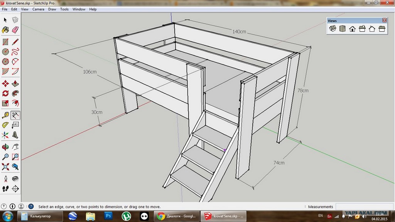The height and width of the screenshot is (222, 395).
Task: Open the Camera menu
Action: [x=38, y=9]
